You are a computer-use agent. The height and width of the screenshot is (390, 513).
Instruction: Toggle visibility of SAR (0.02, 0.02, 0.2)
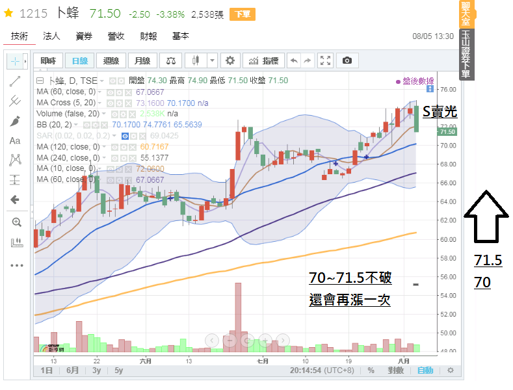[125, 136]
